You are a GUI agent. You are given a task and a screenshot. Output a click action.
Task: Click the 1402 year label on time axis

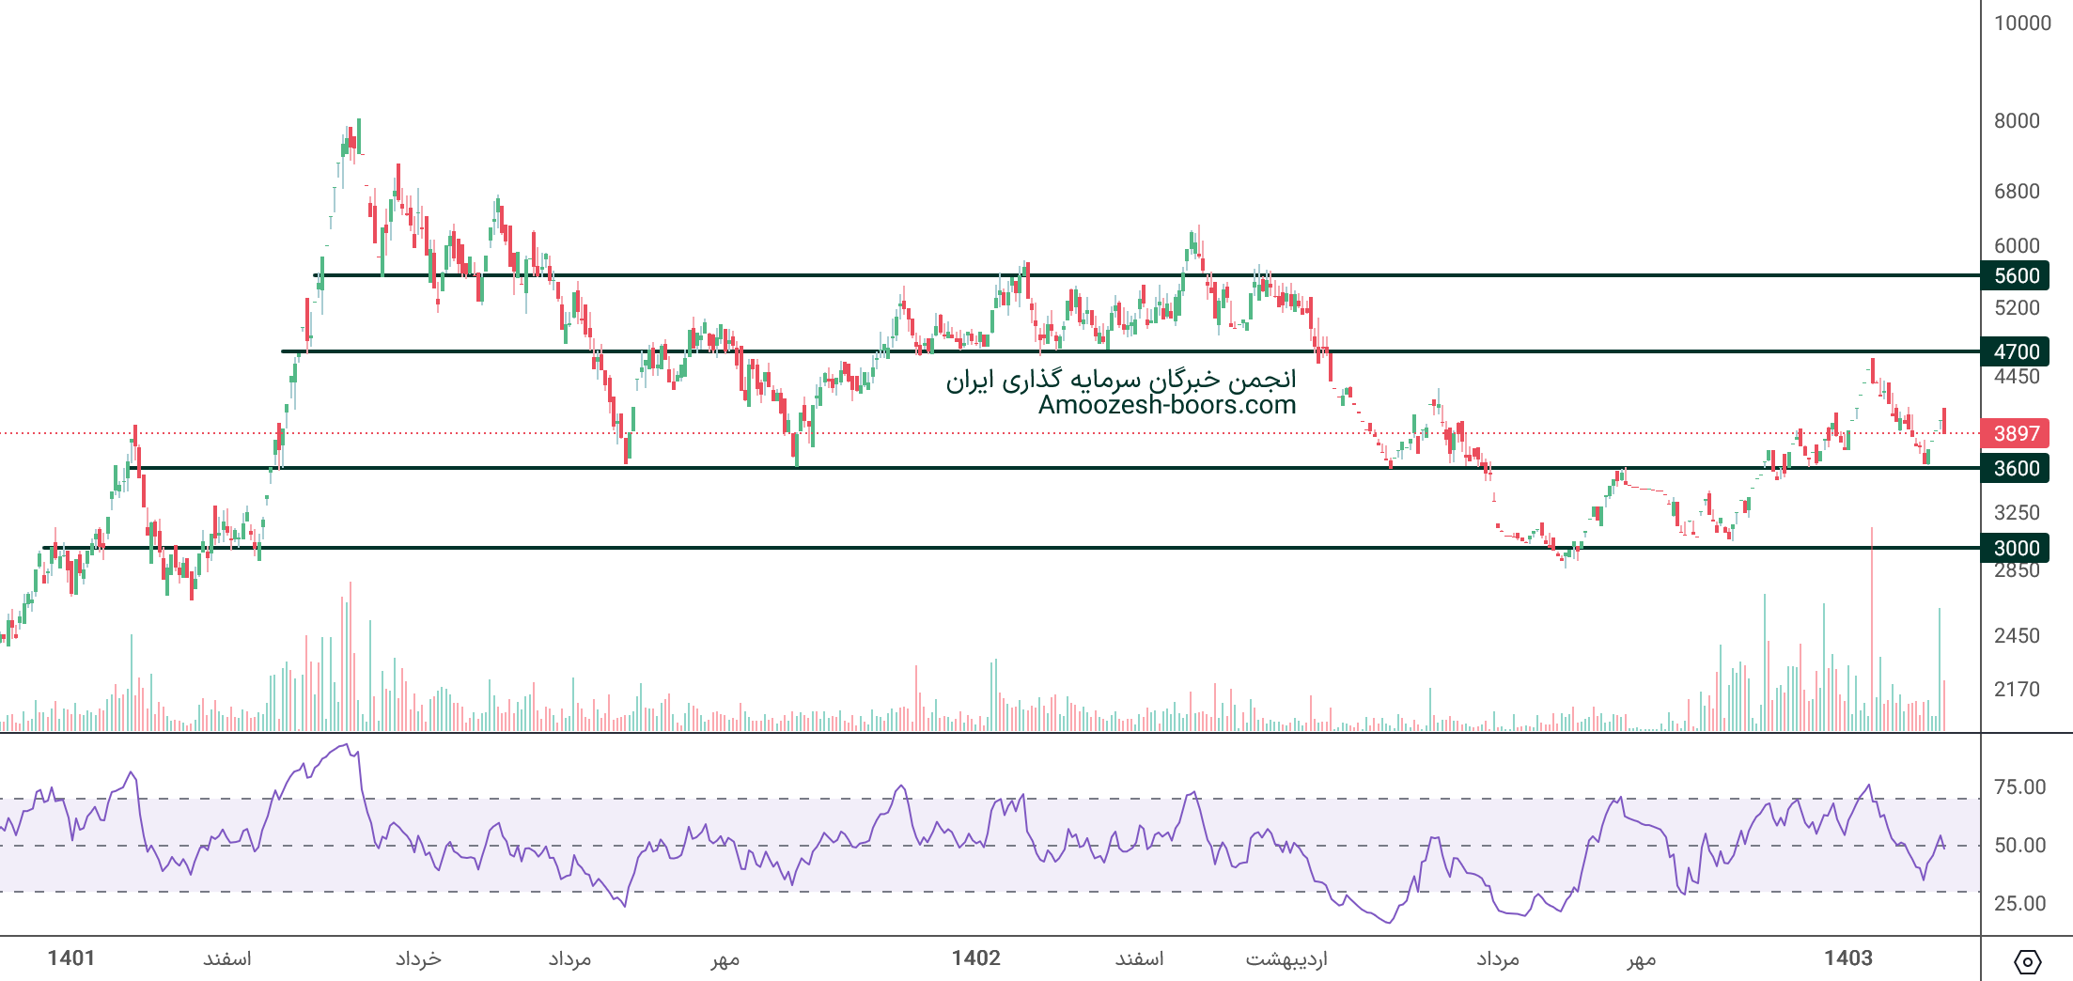pos(975,958)
